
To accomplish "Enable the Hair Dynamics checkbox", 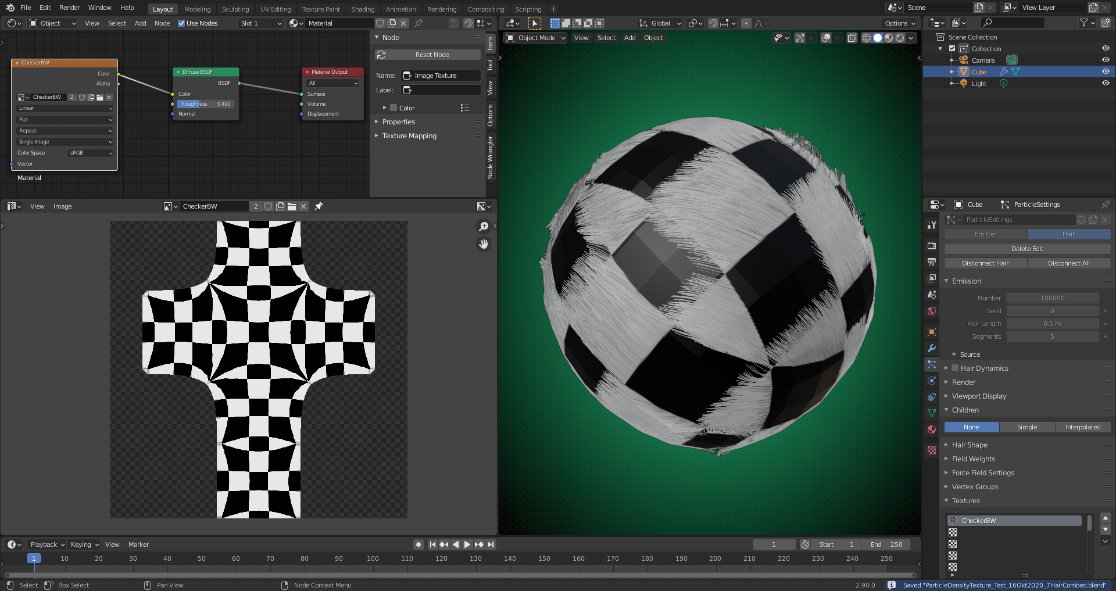I will point(955,368).
